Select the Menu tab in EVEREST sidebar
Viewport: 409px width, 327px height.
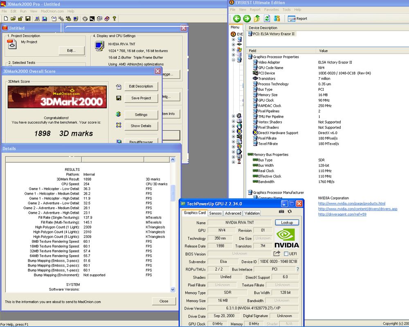(x=235, y=27)
